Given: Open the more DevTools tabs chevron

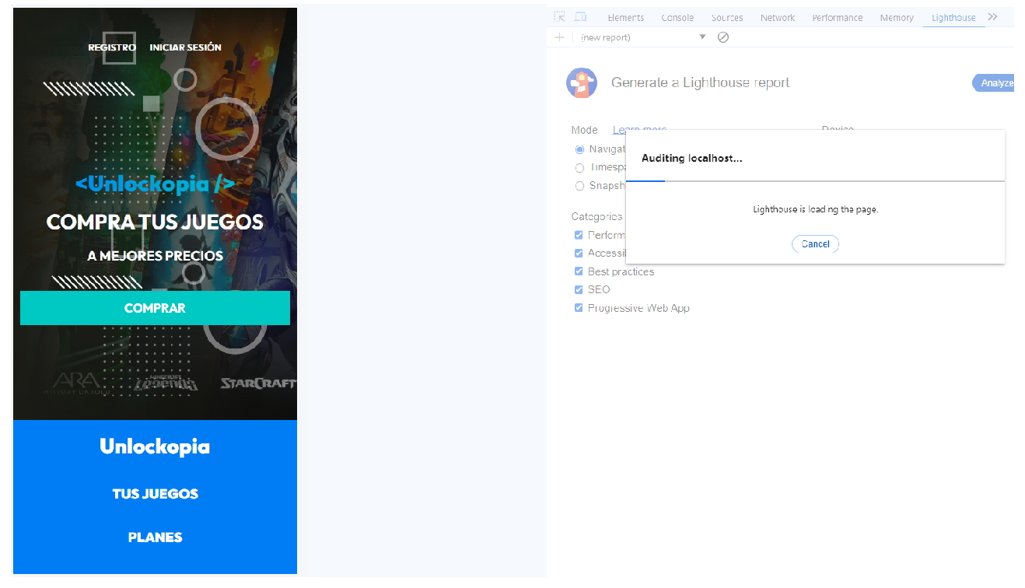Looking at the screenshot, I should pyautogui.click(x=992, y=17).
